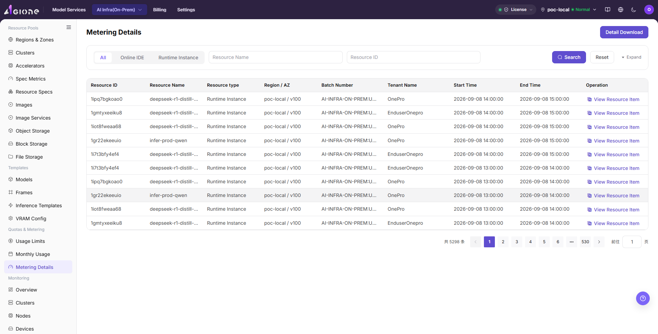
Task: Focus the Resource Name input
Action: tap(276, 57)
